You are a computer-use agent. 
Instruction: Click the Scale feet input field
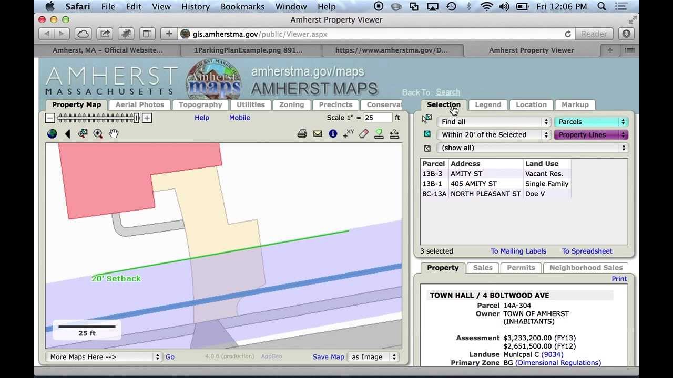[x=378, y=118]
